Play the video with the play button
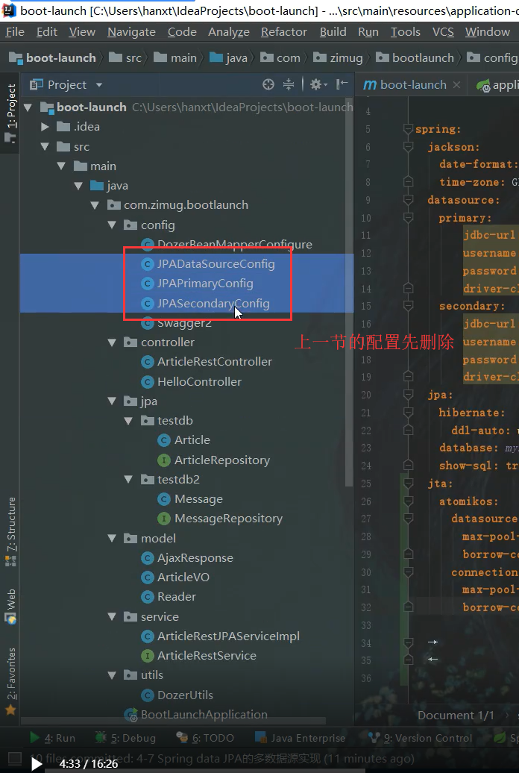The image size is (519, 773). pos(36,763)
